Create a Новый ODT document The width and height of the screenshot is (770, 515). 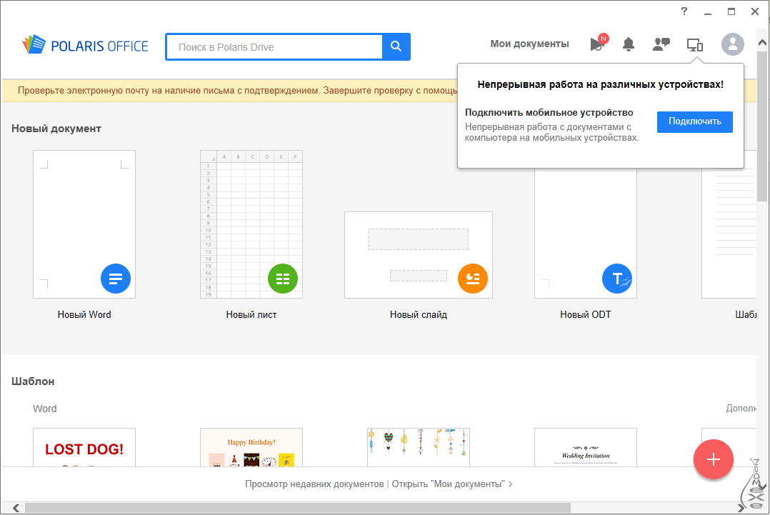coord(586,233)
